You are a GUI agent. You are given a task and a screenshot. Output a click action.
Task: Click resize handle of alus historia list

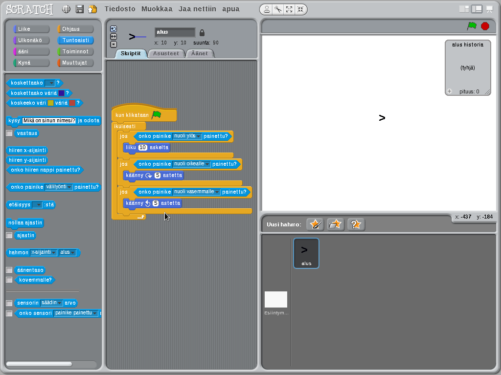coord(487,92)
